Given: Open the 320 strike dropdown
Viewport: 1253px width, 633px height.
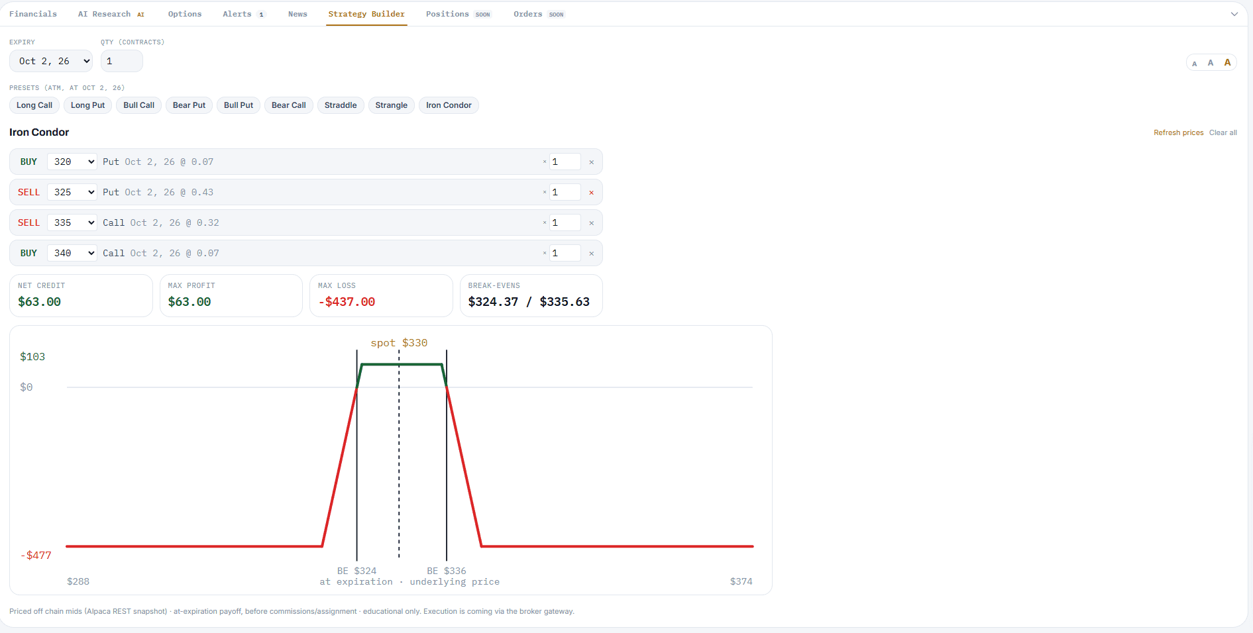Looking at the screenshot, I should [72, 162].
